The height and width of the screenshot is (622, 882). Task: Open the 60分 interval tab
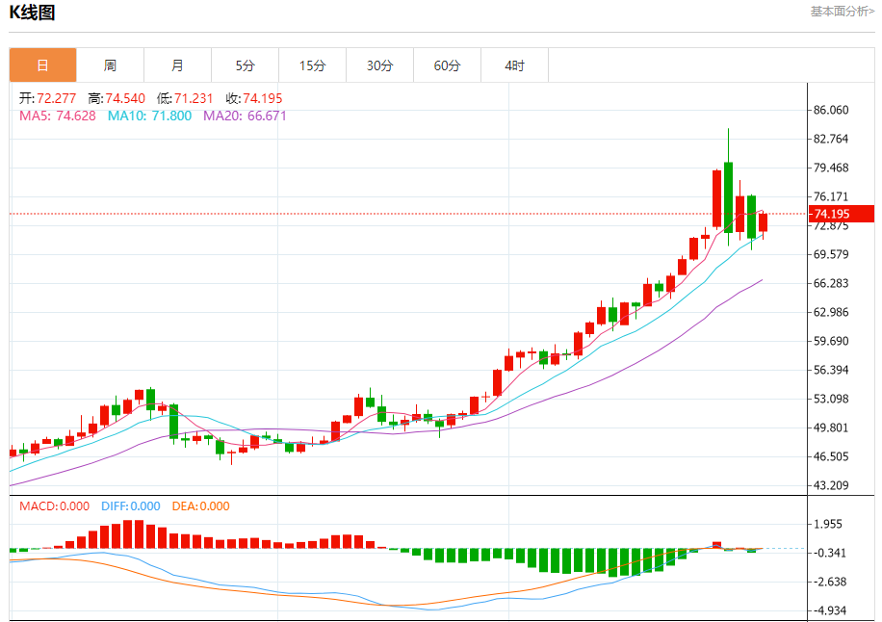click(448, 65)
